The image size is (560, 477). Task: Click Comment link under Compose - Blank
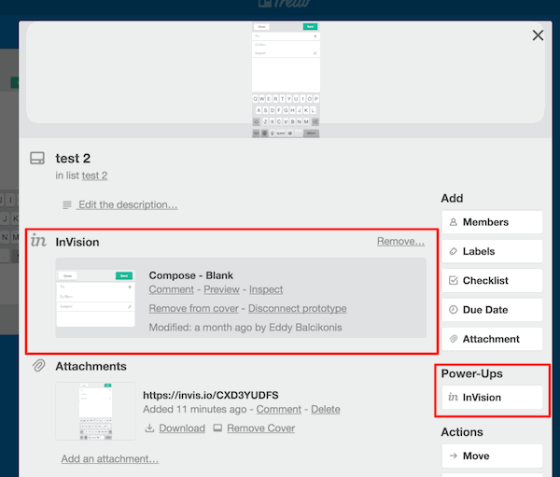click(171, 289)
